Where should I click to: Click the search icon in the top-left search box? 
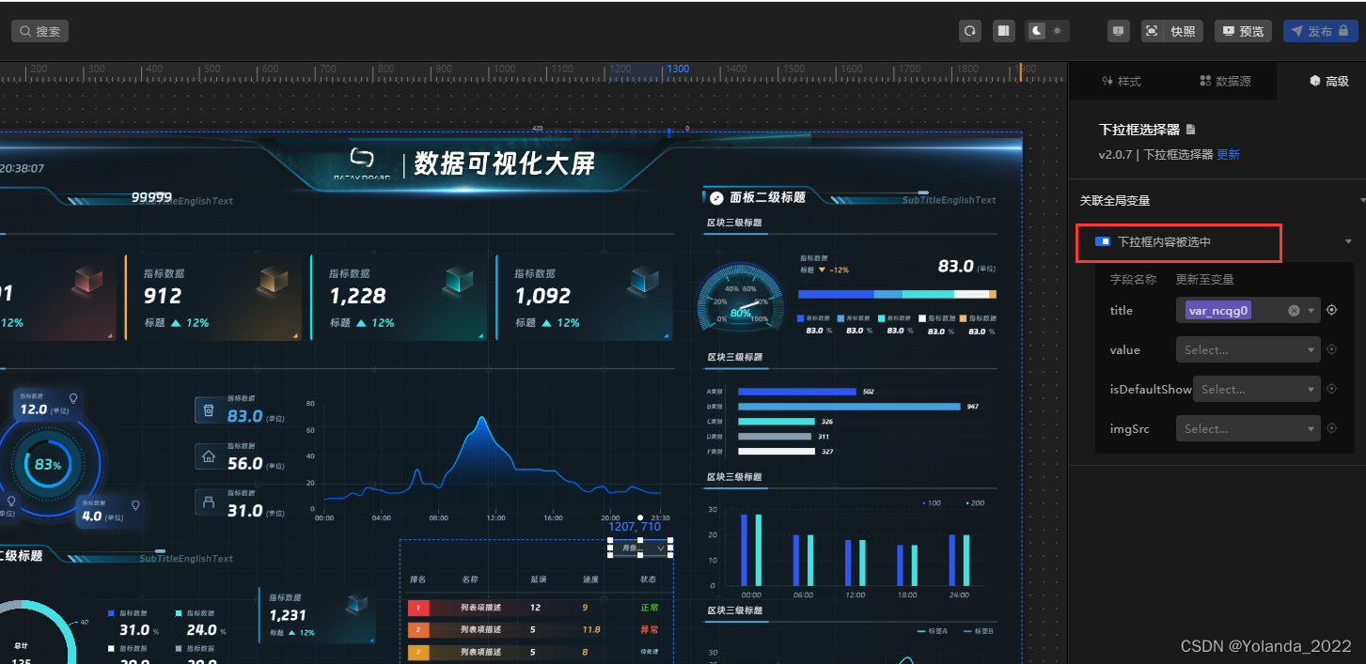point(25,30)
